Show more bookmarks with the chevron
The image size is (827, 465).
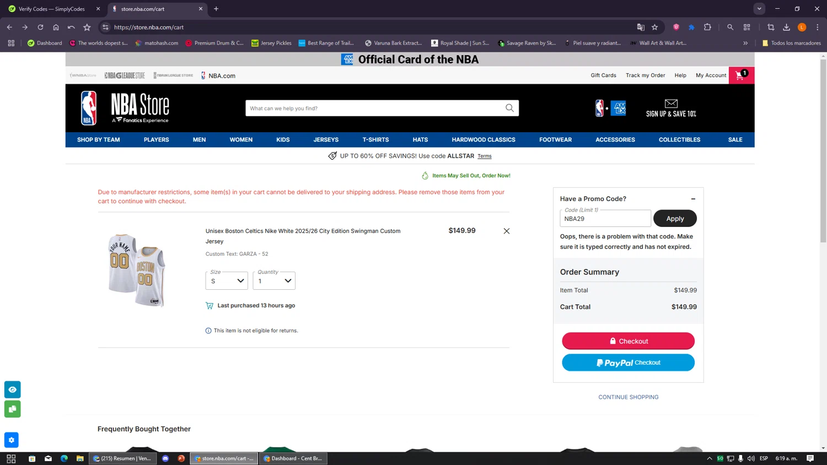pos(745,43)
